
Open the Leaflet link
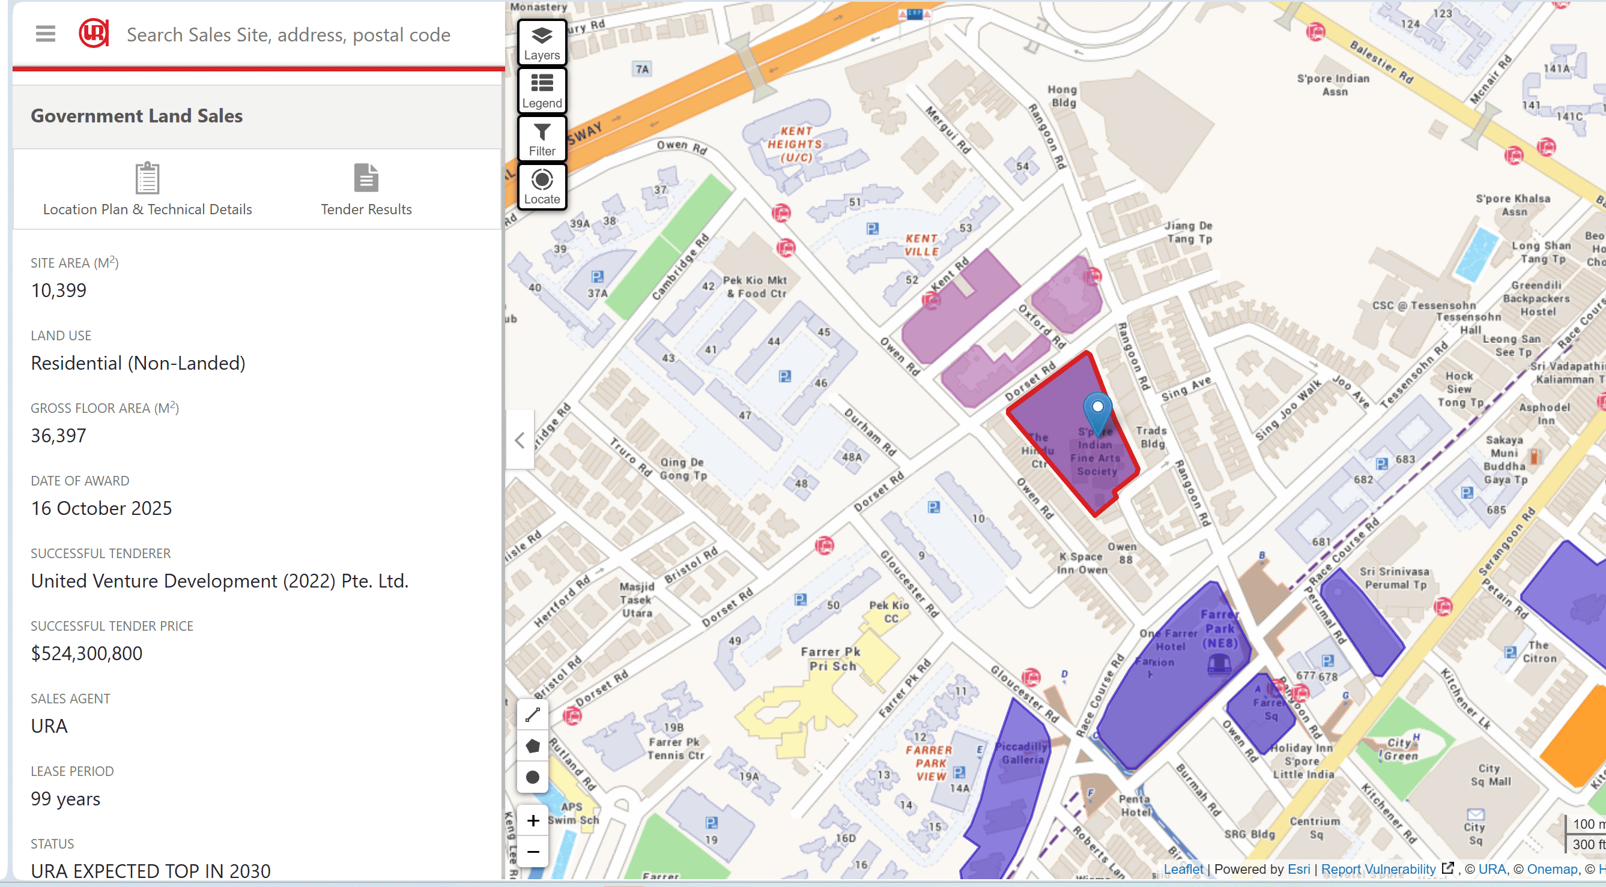point(1183,869)
